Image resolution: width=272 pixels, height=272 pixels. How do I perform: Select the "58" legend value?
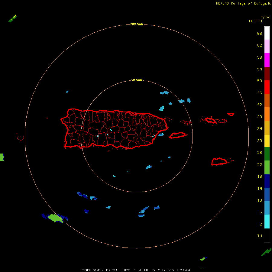[260, 57]
